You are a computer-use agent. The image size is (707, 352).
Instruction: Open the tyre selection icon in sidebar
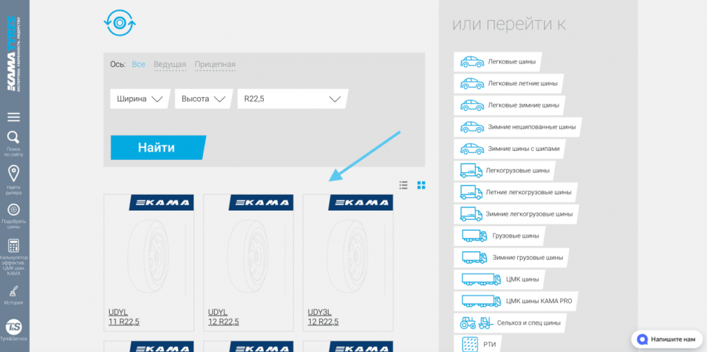click(14, 209)
